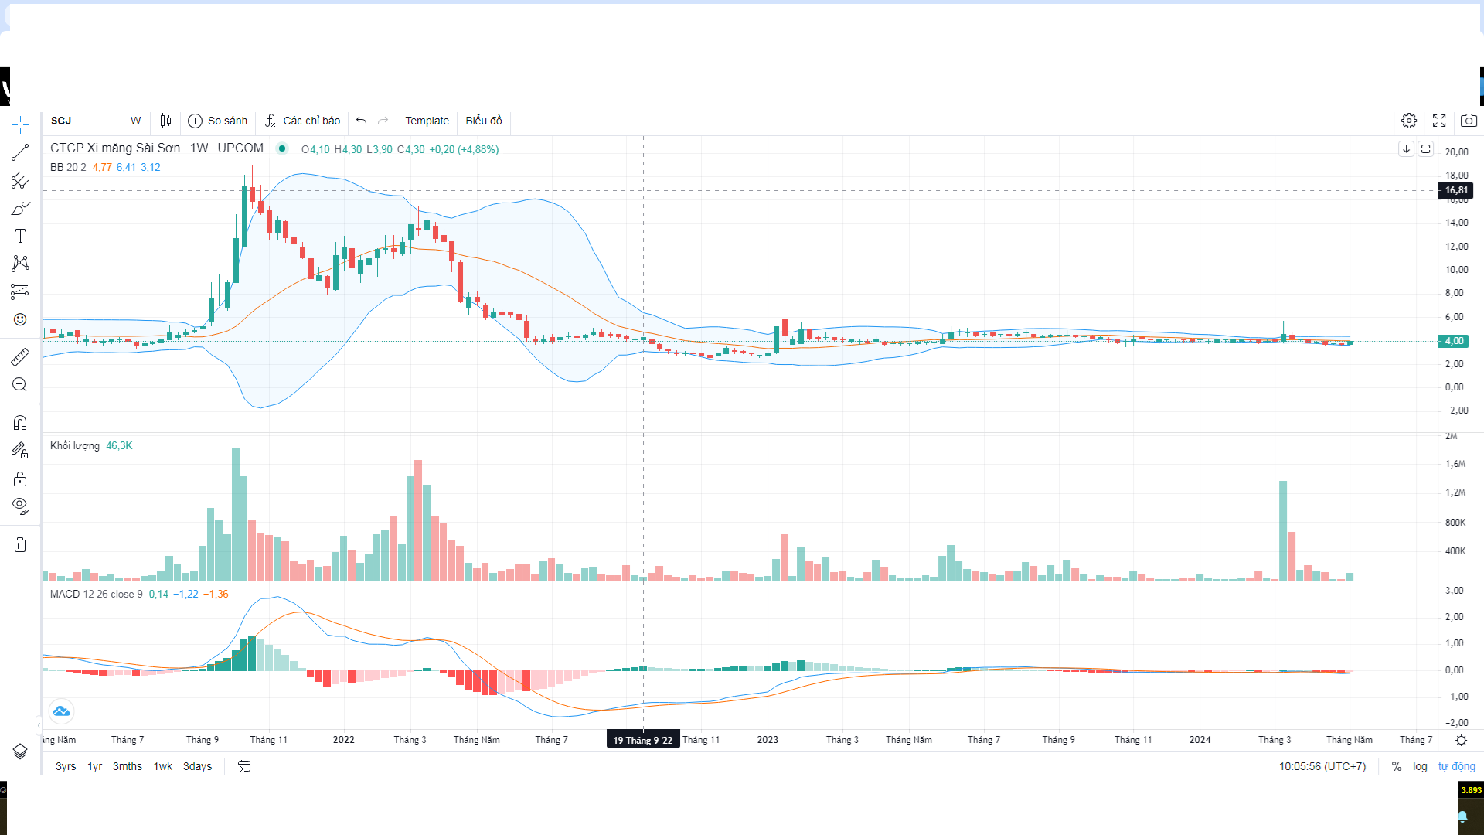Select the trend line drawing tool
The image size is (1484, 835).
point(20,152)
